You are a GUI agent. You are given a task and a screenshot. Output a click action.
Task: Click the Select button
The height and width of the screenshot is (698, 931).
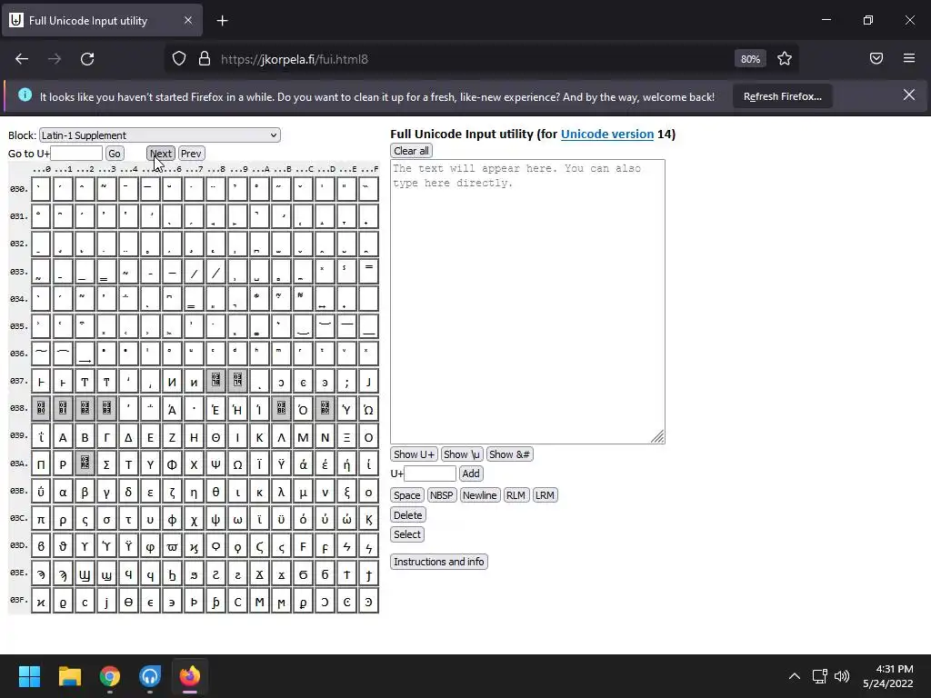pos(407,534)
